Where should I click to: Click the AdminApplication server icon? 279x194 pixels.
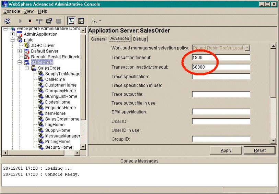click(x=20, y=34)
